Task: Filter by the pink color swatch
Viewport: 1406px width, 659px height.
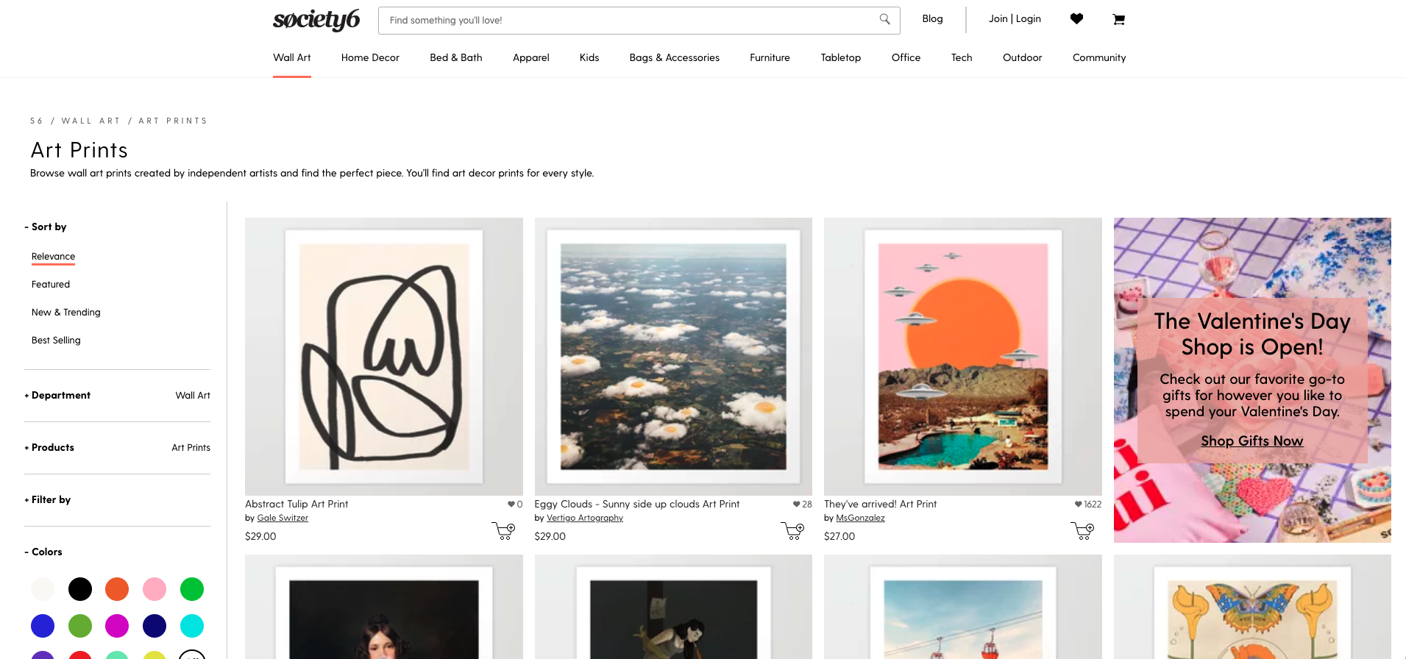Action: (x=155, y=589)
